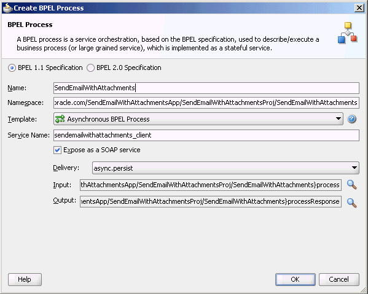Click the Template help question mark icon
The width and height of the screenshot is (368, 294).
click(x=351, y=119)
